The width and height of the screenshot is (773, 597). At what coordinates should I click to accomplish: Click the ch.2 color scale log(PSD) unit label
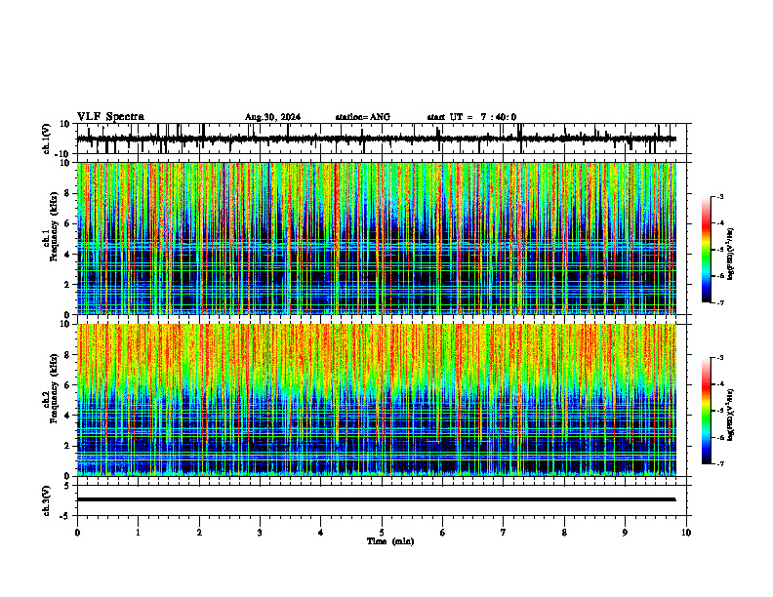(x=731, y=415)
